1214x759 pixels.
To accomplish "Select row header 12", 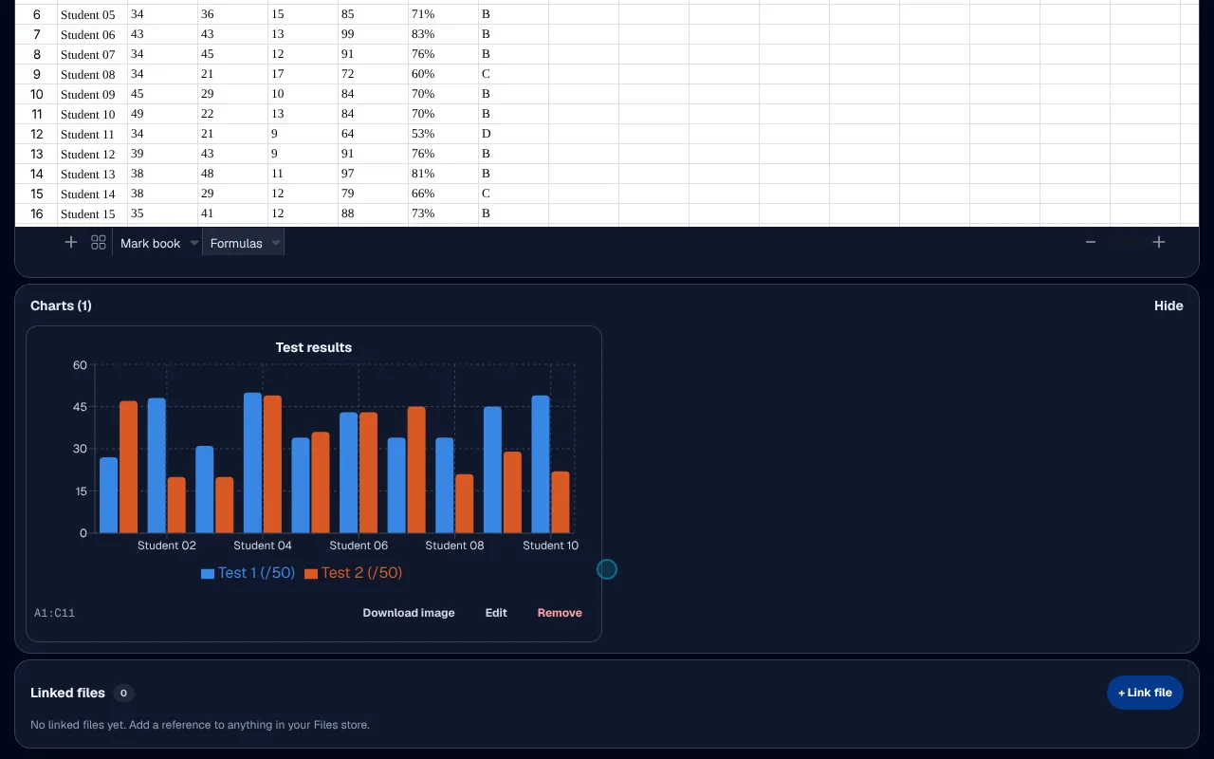I will point(36,134).
